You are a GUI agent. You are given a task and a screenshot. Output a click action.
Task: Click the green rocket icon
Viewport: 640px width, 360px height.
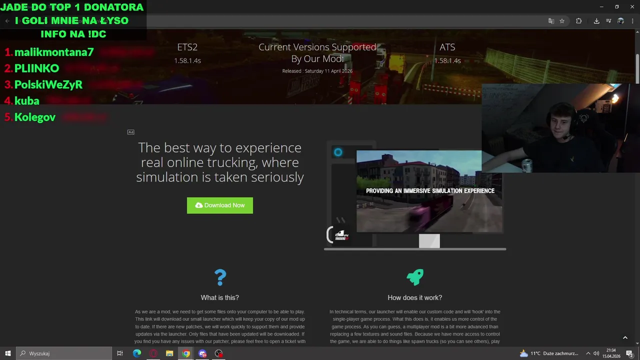pyautogui.click(x=415, y=277)
